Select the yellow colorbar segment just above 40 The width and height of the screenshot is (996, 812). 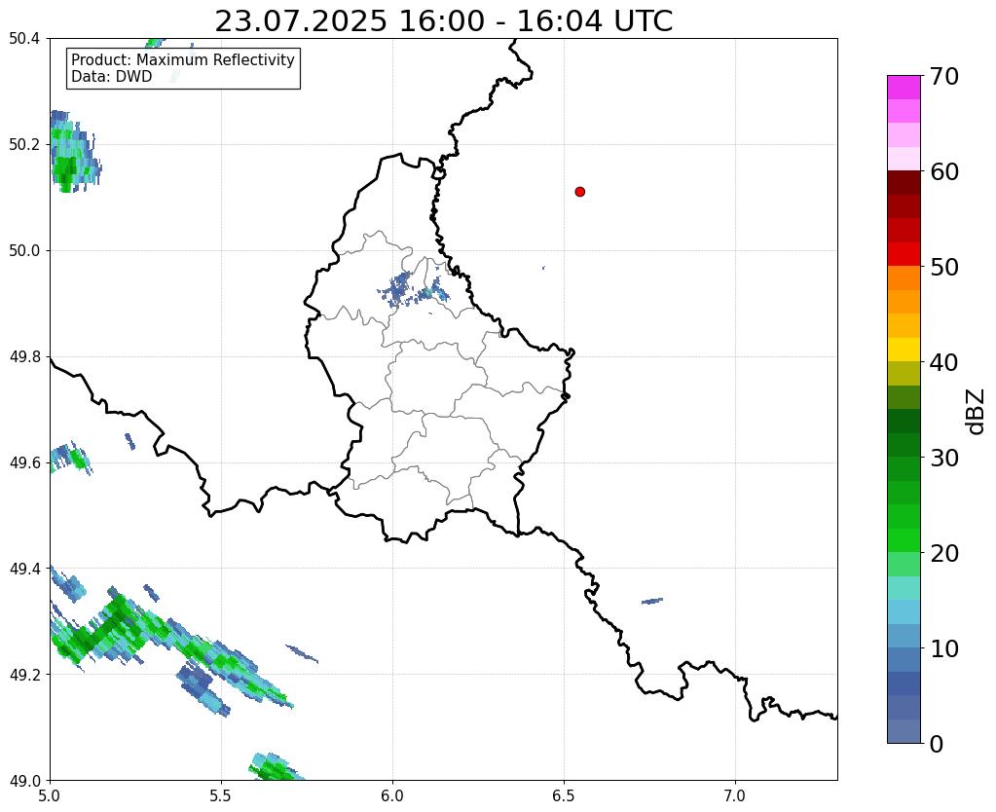[904, 351]
